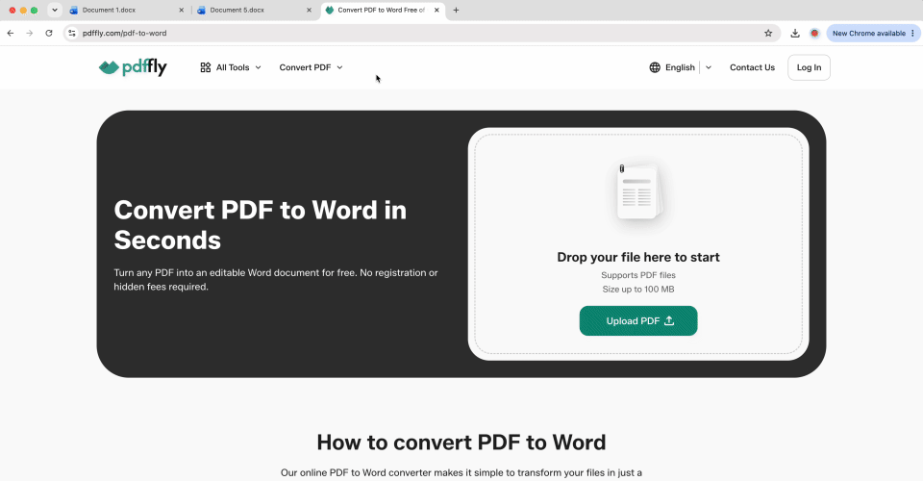Click the Upload PDF button
Screen dimensions: 923x481
pyautogui.click(x=638, y=321)
